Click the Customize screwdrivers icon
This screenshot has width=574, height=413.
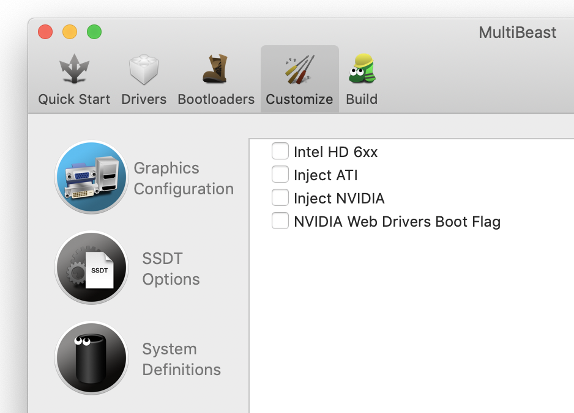(x=299, y=70)
